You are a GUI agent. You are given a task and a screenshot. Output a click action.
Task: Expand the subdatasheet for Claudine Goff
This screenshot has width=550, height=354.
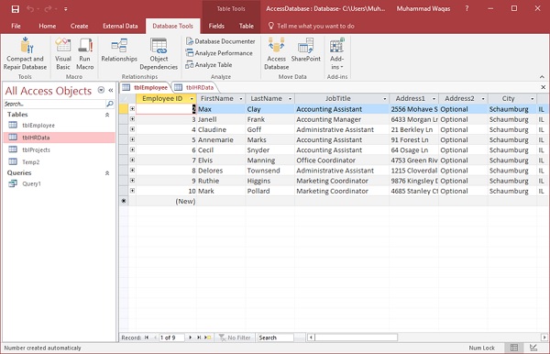[132, 129]
